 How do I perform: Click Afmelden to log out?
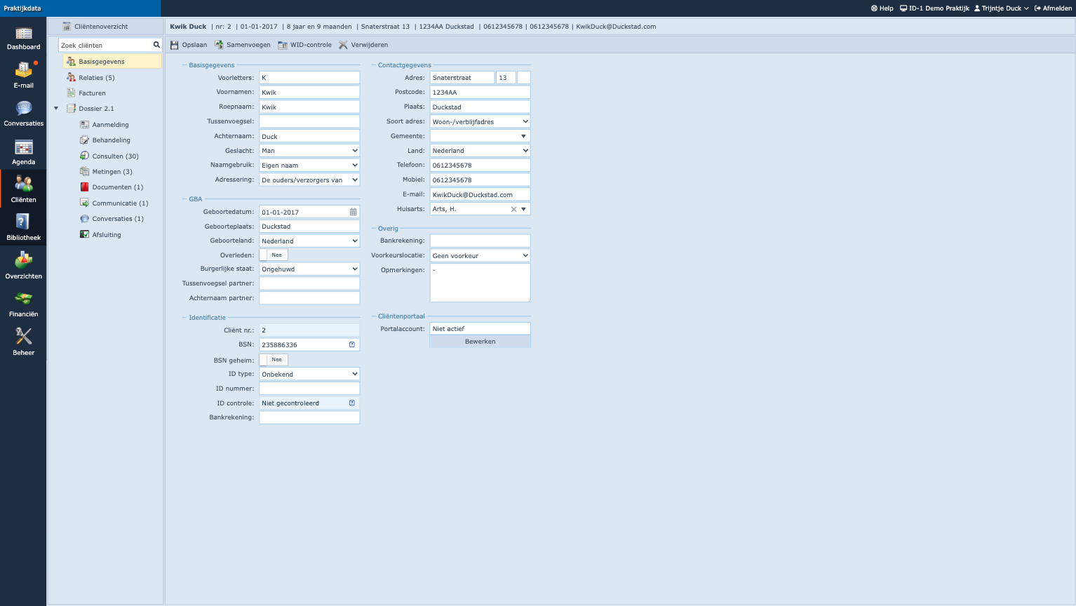pos(1053,8)
